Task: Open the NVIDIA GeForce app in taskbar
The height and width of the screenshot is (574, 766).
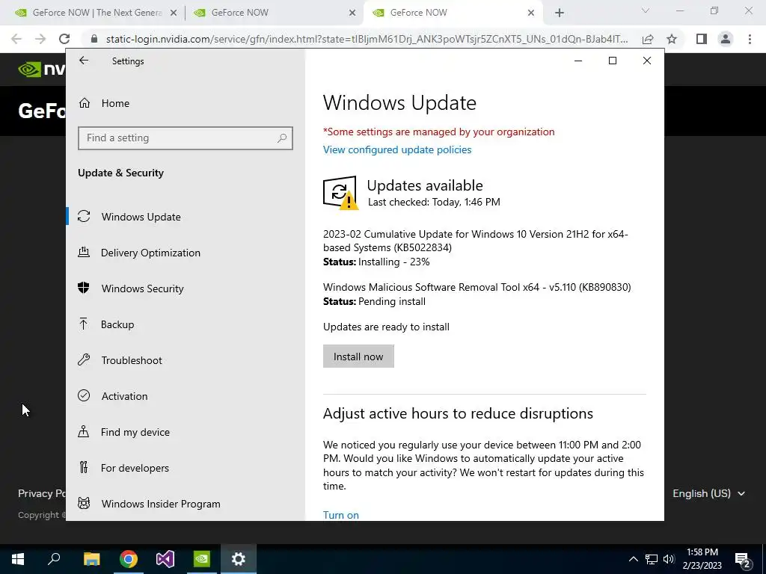Action: (x=202, y=559)
